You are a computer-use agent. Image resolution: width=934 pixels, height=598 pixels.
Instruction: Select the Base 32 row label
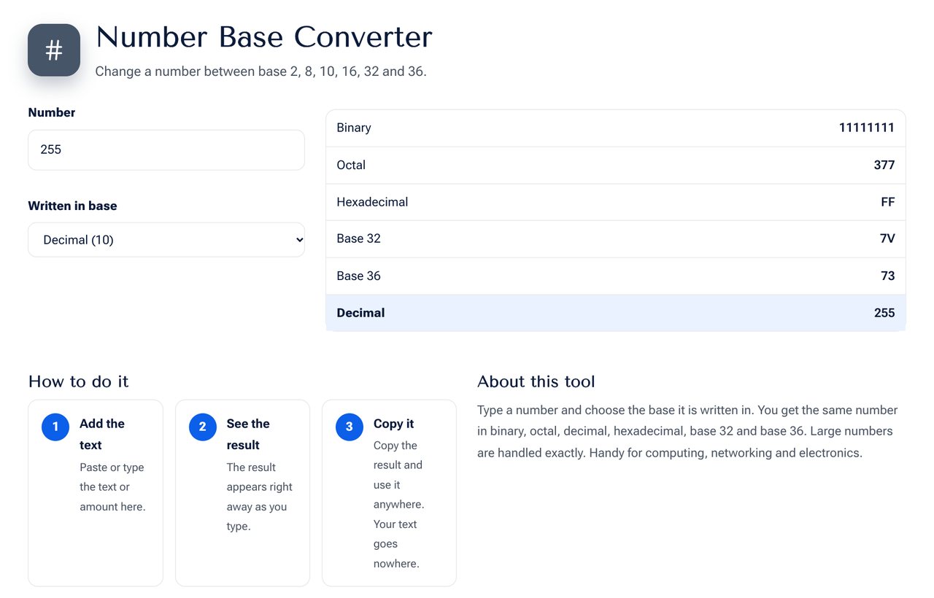(x=358, y=238)
